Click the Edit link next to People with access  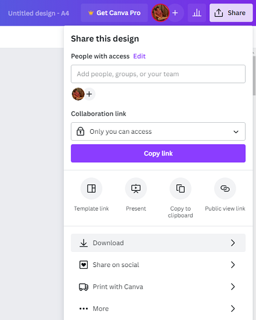click(139, 56)
